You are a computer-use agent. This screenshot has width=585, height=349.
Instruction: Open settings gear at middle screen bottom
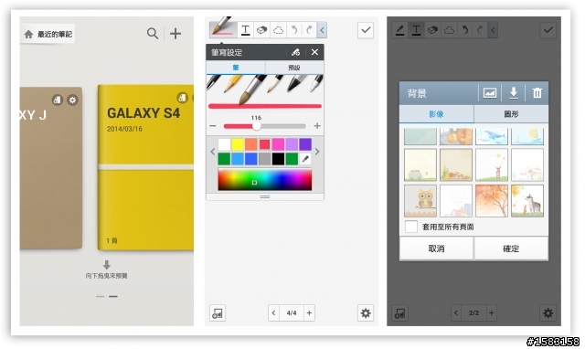tap(366, 313)
